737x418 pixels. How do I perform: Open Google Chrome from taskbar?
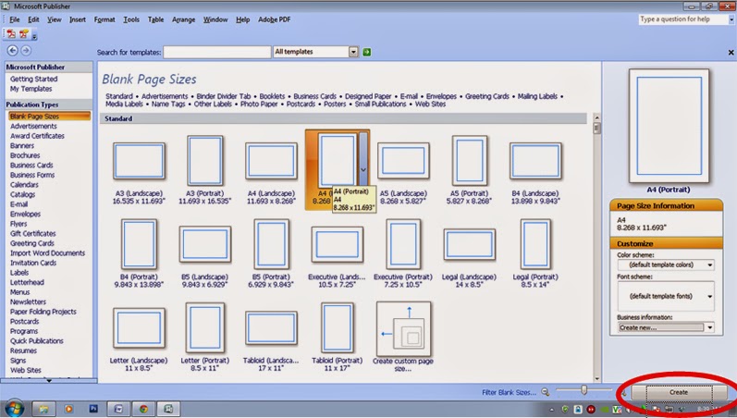(143, 409)
